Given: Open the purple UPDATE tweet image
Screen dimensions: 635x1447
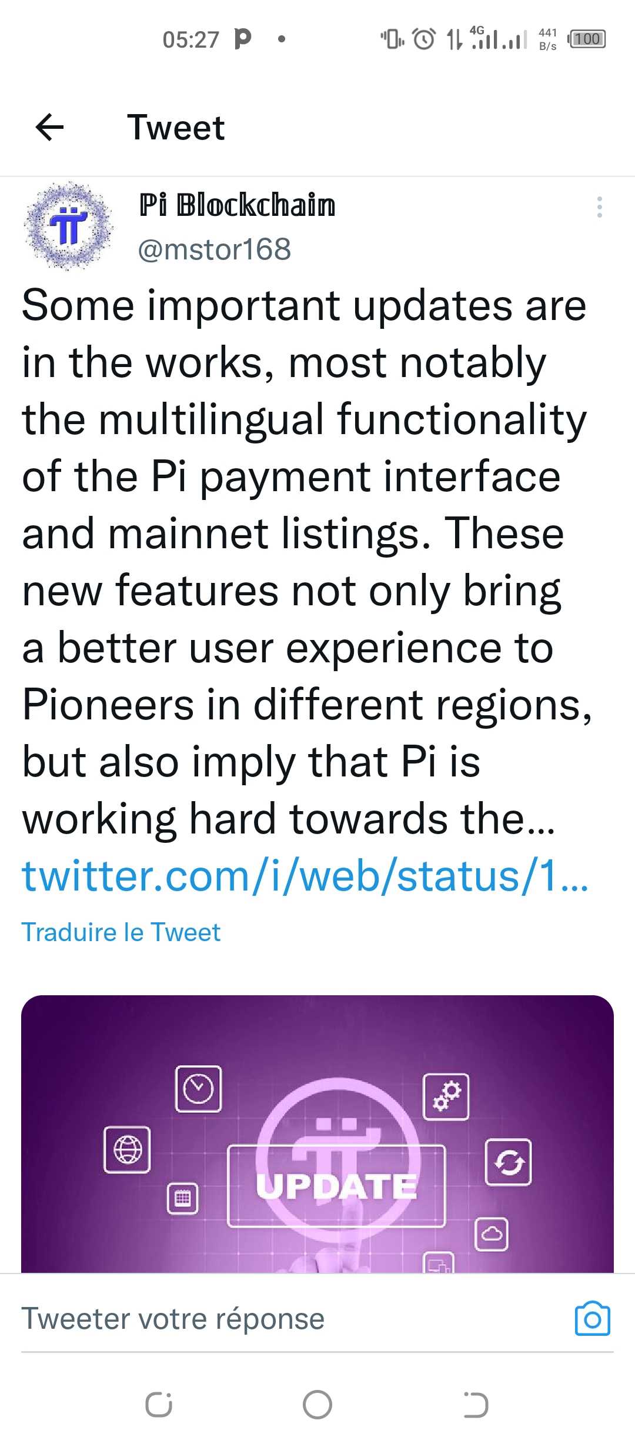Looking at the screenshot, I should 317,1134.
